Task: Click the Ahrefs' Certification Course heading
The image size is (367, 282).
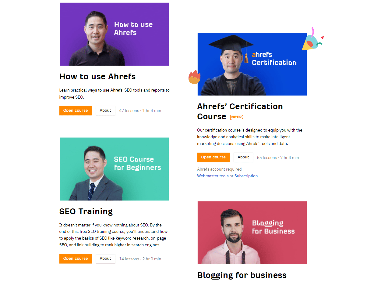Action: (x=240, y=111)
